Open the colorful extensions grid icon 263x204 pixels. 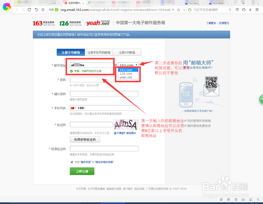tap(237, 9)
